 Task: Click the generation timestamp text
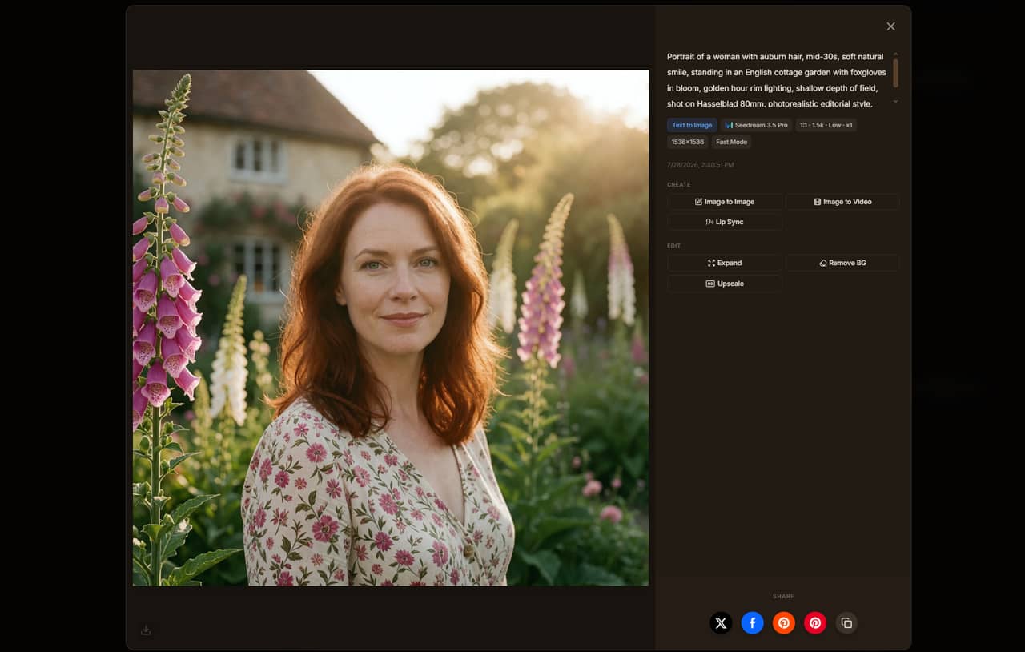pos(700,165)
